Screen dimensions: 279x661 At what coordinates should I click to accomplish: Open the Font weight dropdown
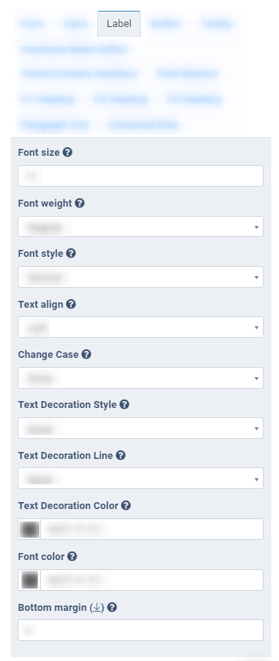141,227
